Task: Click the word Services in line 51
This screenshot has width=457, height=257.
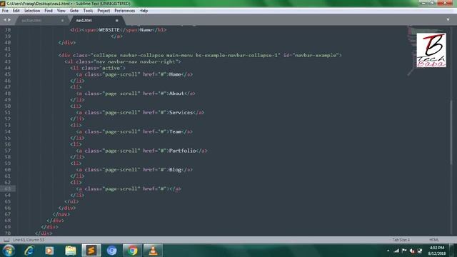Action: [x=181, y=113]
